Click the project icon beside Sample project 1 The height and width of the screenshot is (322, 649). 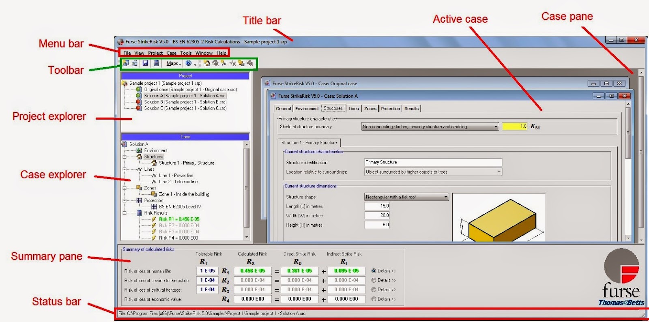pos(125,83)
